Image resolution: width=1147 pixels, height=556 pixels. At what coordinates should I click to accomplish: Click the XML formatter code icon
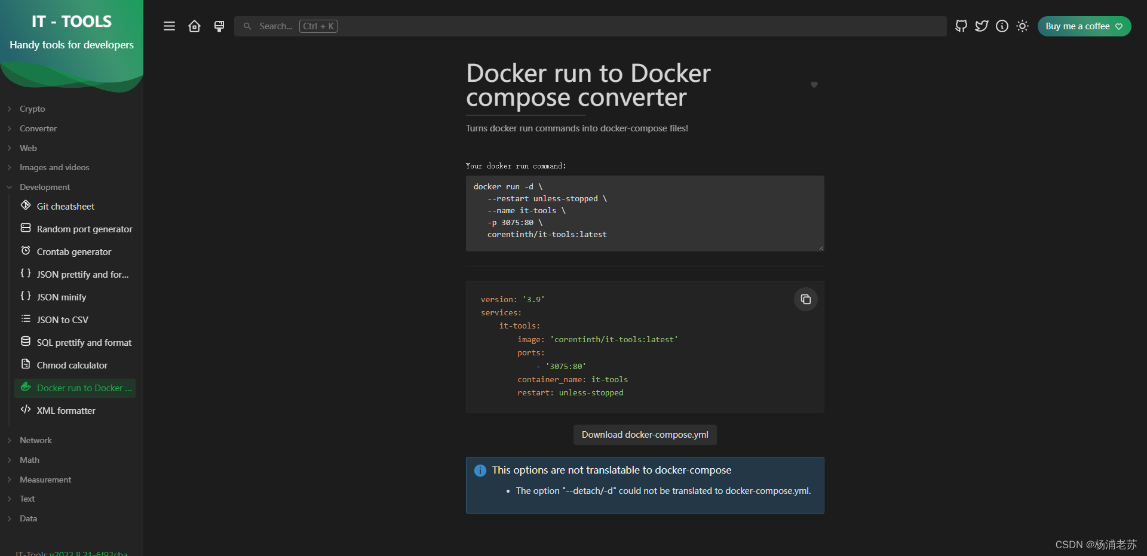[x=26, y=410]
